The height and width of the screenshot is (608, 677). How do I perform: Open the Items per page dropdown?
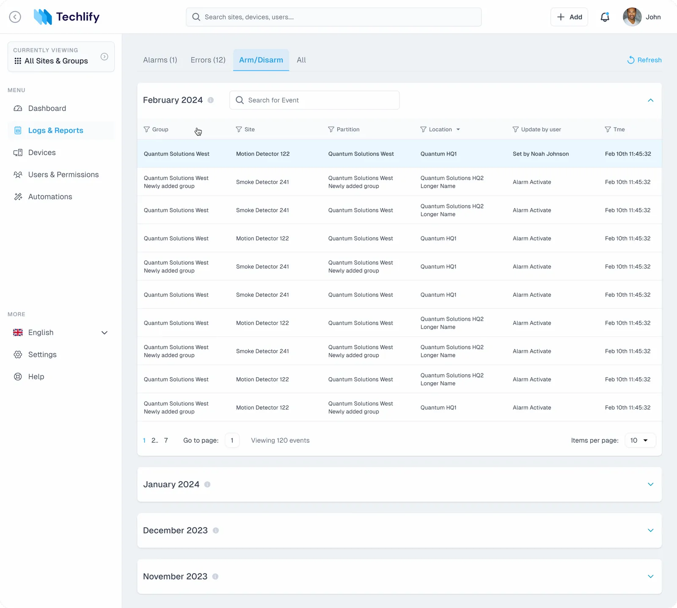pos(640,441)
